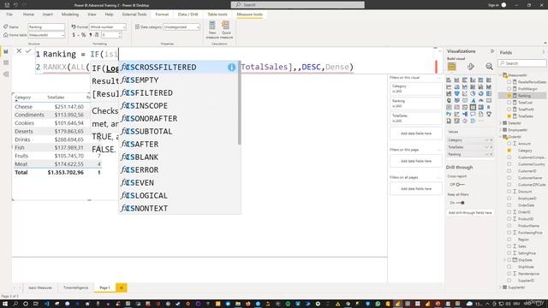
Task: Select the Build visual icon in Visualizations
Action: (x=452, y=67)
